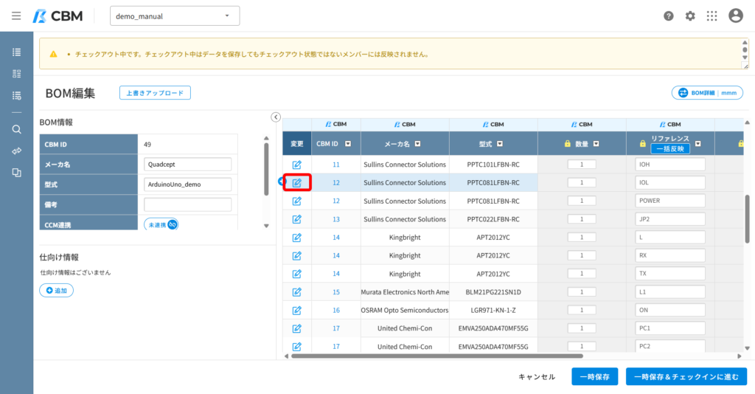Click the edit icon for the PPTC101LFBN-RC row

(296, 165)
